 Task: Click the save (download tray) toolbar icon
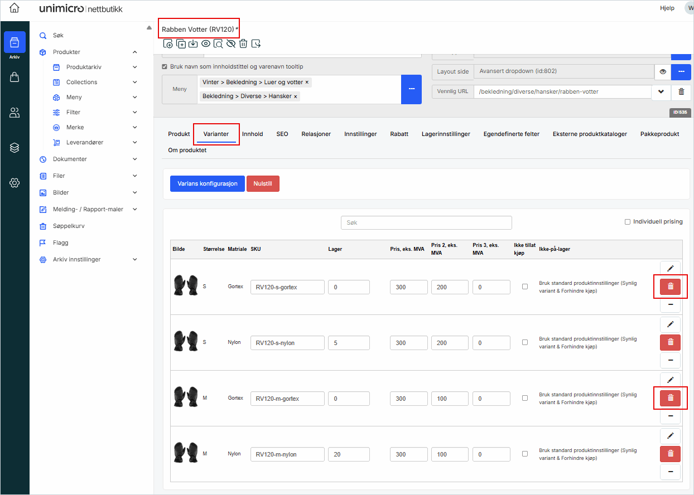point(193,43)
